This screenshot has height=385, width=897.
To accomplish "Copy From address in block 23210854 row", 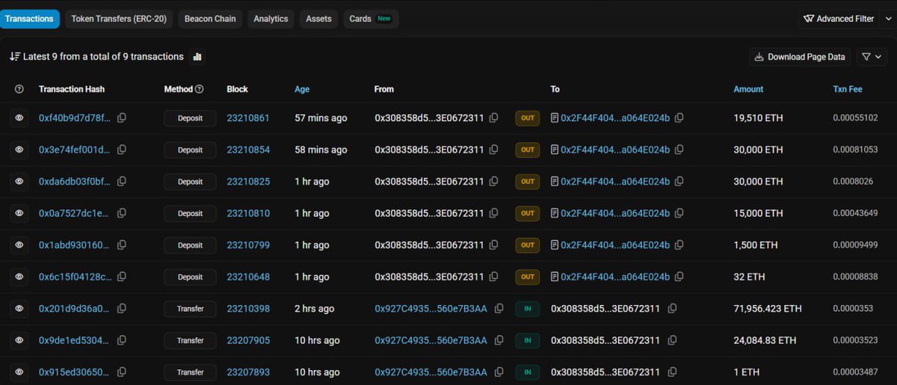I will [493, 150].
